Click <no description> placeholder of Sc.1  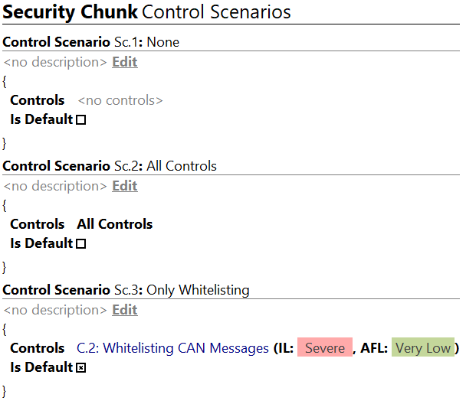click(x=55, y=62)
